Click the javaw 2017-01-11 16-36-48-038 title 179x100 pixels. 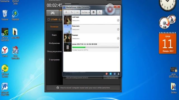click(x=84, y=44)
